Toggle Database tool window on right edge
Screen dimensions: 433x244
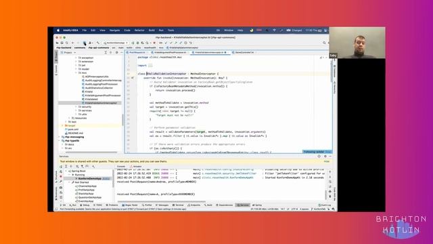[x=334, y=71]
